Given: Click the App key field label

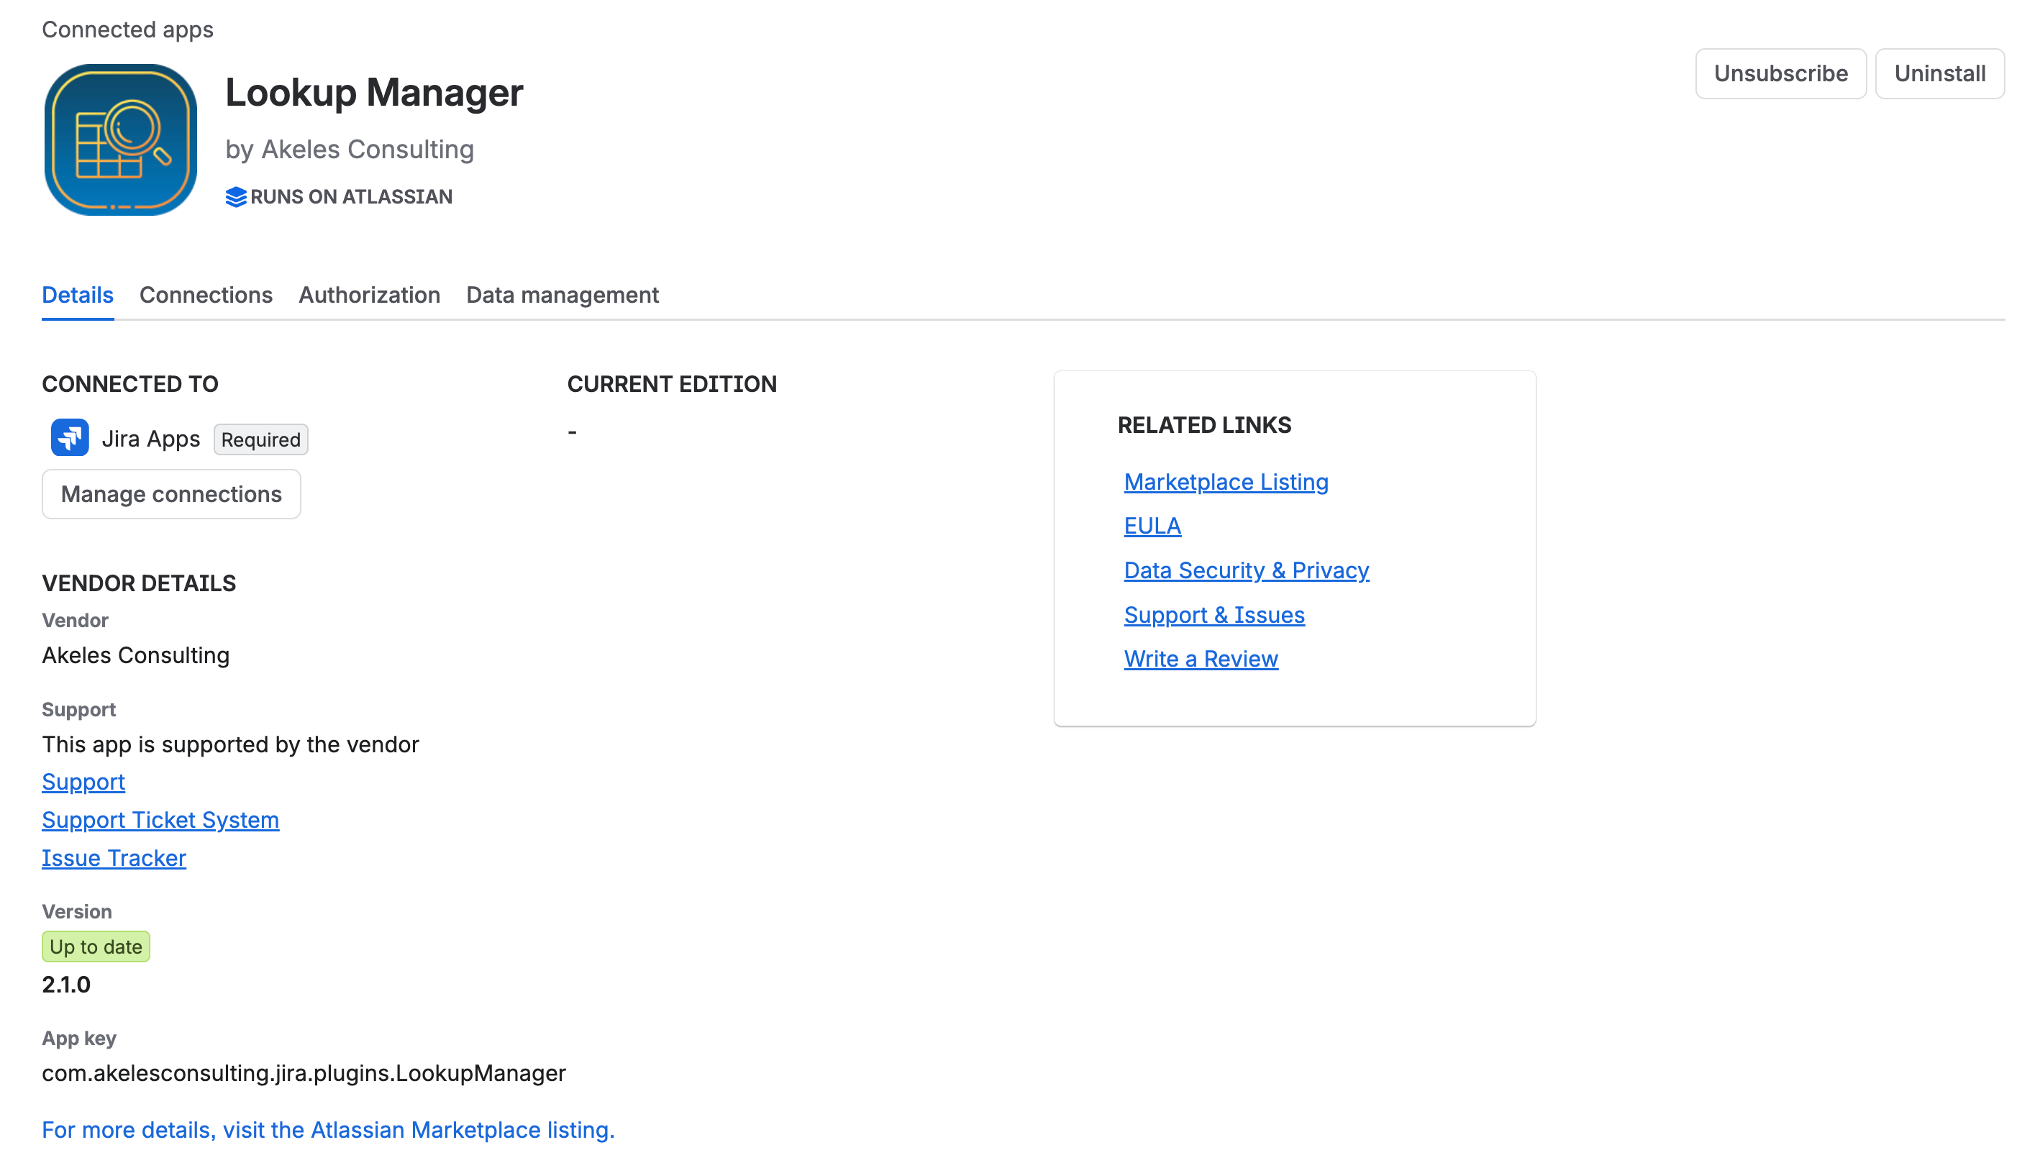Looking at the screenshot, I should click(79, 1038).
